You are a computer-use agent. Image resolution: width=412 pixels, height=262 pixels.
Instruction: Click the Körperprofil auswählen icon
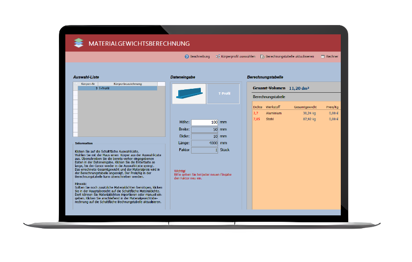[x=218, y=56]
